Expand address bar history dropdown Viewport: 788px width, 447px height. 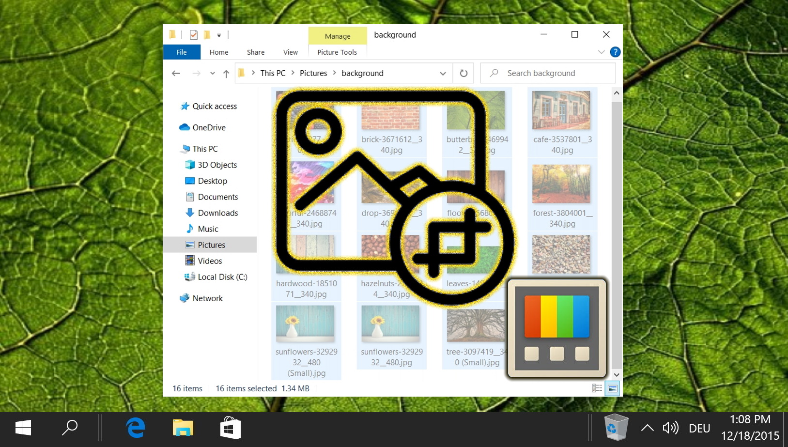point(443,73)
